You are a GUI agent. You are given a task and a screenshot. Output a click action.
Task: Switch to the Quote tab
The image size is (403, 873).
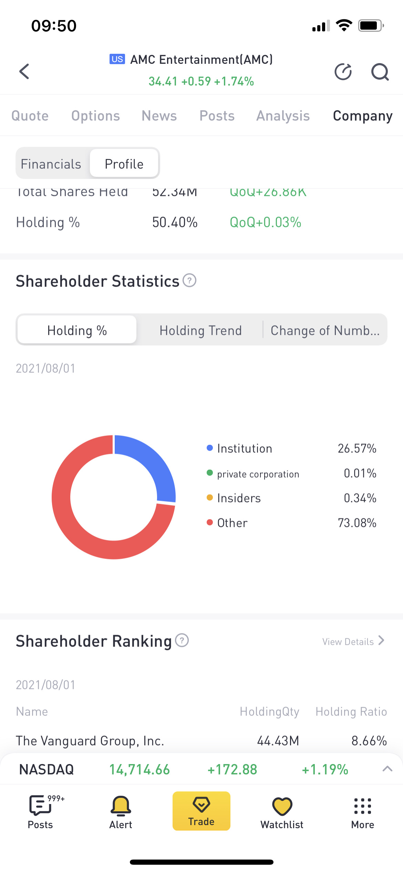tap(30, 116)
